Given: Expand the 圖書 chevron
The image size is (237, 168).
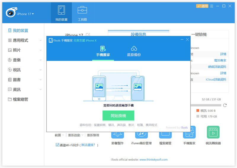Looking at the screenshot, I should 41,80.
